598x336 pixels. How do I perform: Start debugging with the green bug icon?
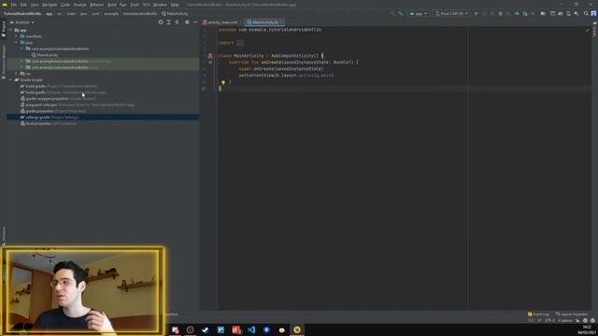[501, 13]
